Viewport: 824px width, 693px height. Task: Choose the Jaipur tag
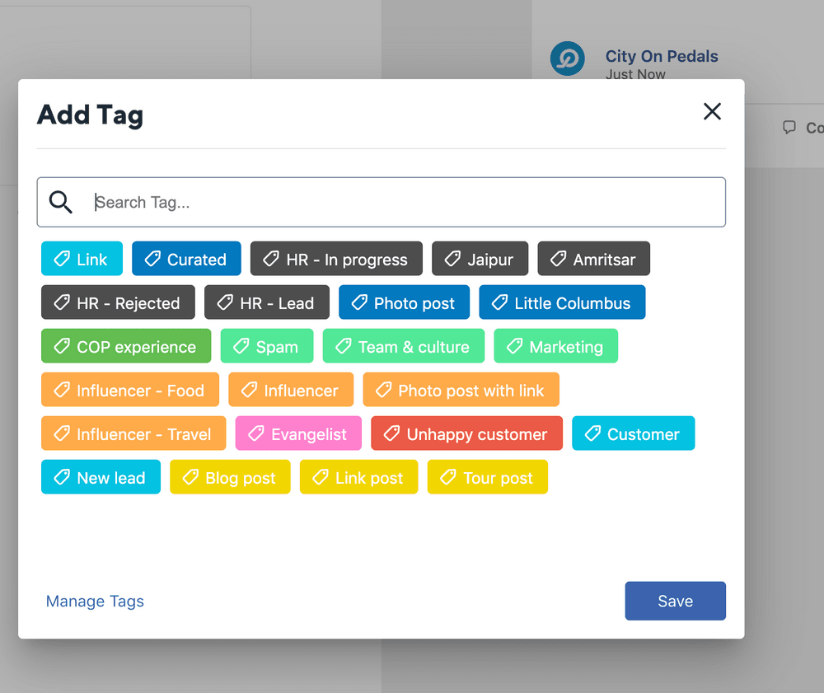tap(480, 259)
